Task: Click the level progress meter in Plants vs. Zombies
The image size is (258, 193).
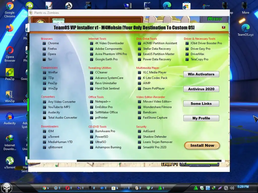Action: (x=200, y=164)
